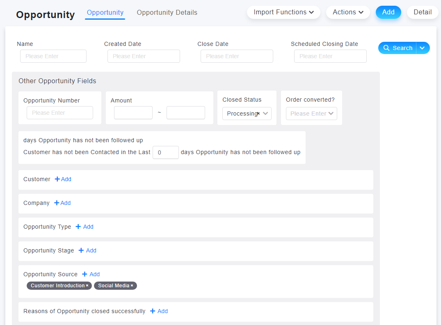Add an Opportunity Stage filter
Image resolution: width=441 pixels, height=325 pixels.
click(87, 250)
